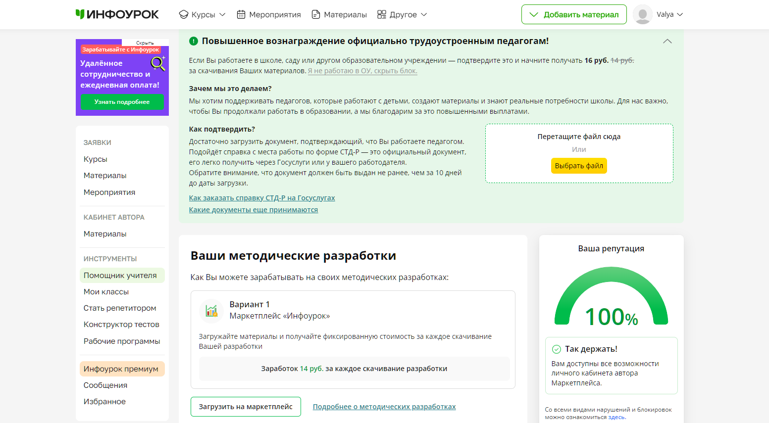Click the Инфоурок logo

tap(117, 14)
